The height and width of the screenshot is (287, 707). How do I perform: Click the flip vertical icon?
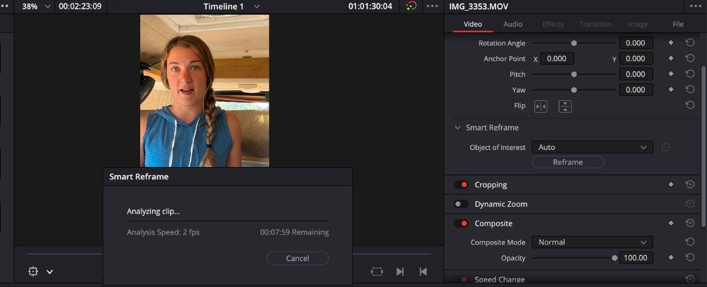[x=565, y=106]
